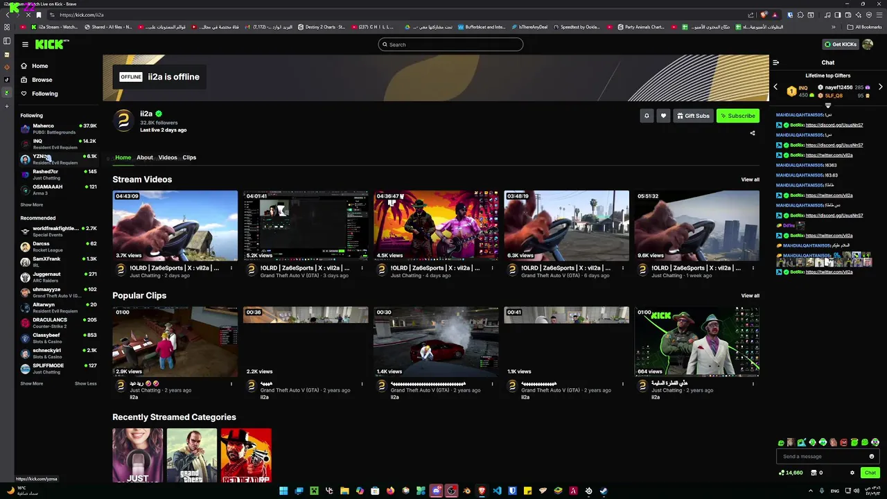Open the 05:51:32 stream video thumbnail
The width and height of the screenshot is (887, 499).
point(696,226)
